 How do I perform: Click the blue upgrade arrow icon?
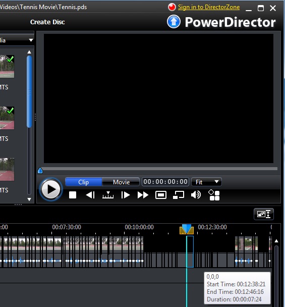(x=174, y=22)
